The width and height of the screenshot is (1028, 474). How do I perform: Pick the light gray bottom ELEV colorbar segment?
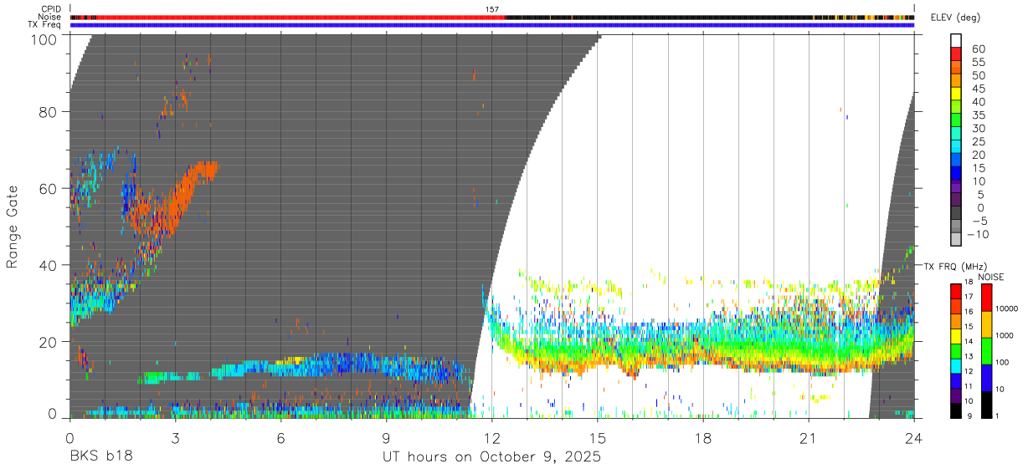tap(957, 241)
